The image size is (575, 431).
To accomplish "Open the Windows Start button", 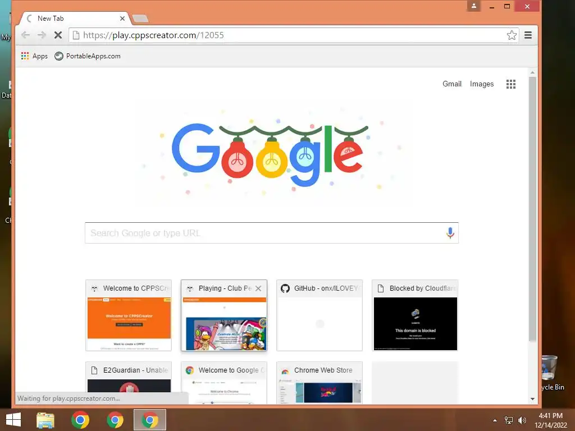I will 13,420.
